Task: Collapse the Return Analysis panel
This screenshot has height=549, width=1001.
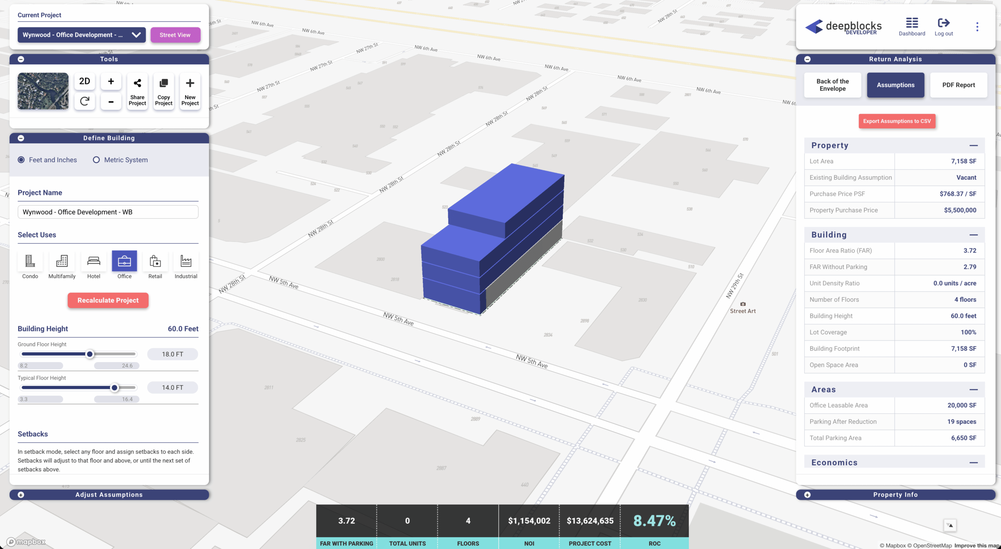Action: click(807, 59)
